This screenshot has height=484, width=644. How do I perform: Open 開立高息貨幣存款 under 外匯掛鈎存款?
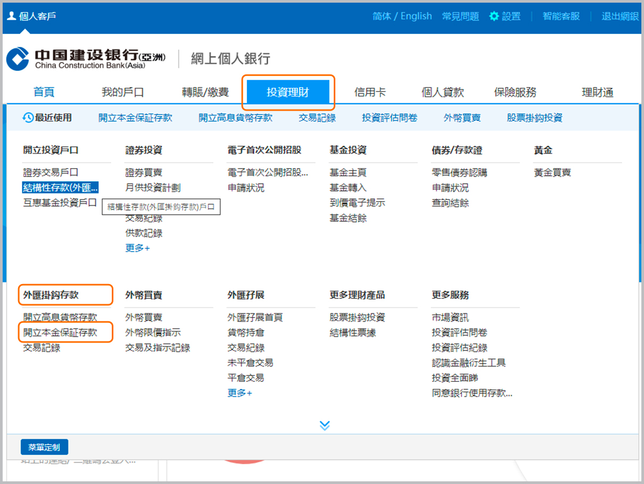click(60, 318)
